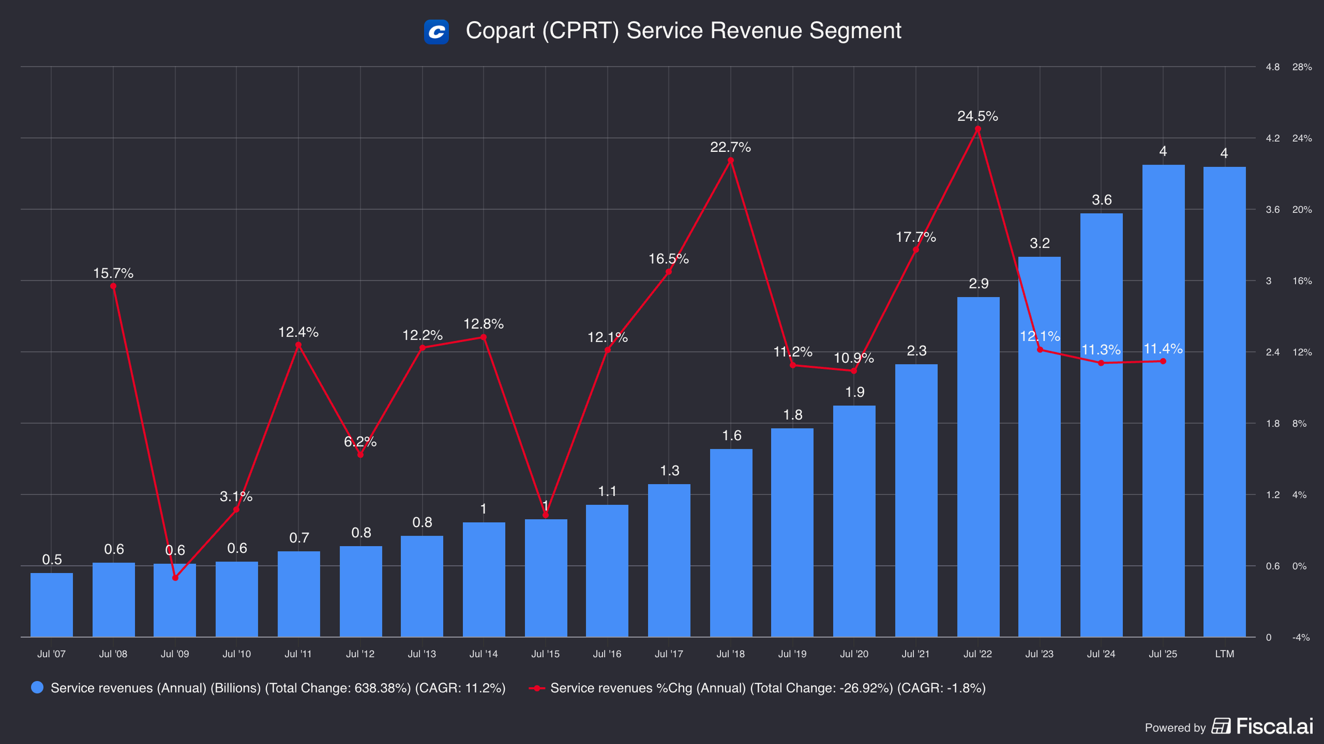Click the 'Jul '08' x-axis label
This screenshot has width=1324, height=744.
click(x=113, y=654)
